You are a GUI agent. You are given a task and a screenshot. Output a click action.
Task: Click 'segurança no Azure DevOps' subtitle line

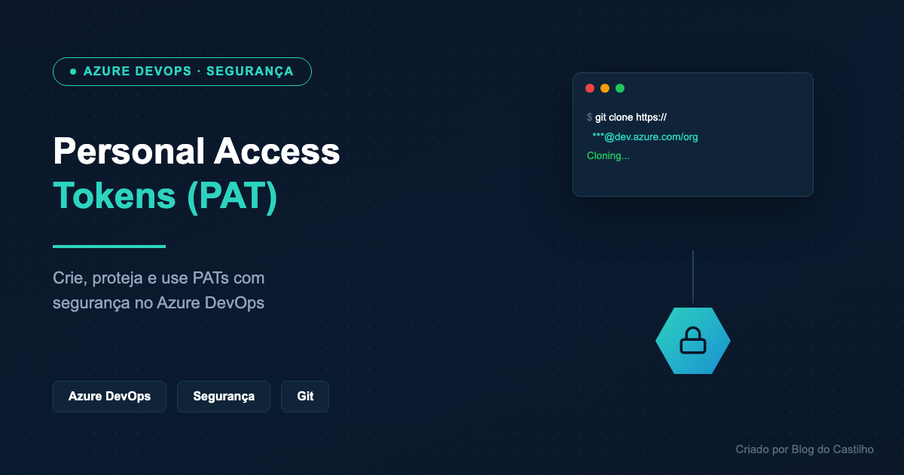[158, 303]
